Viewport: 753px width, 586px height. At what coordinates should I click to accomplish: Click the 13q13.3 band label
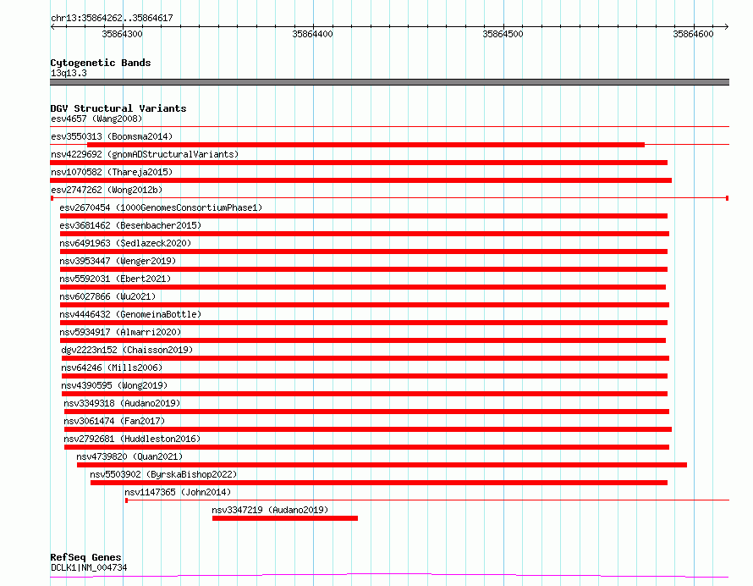pyautogui.click(x=69, y=73)
